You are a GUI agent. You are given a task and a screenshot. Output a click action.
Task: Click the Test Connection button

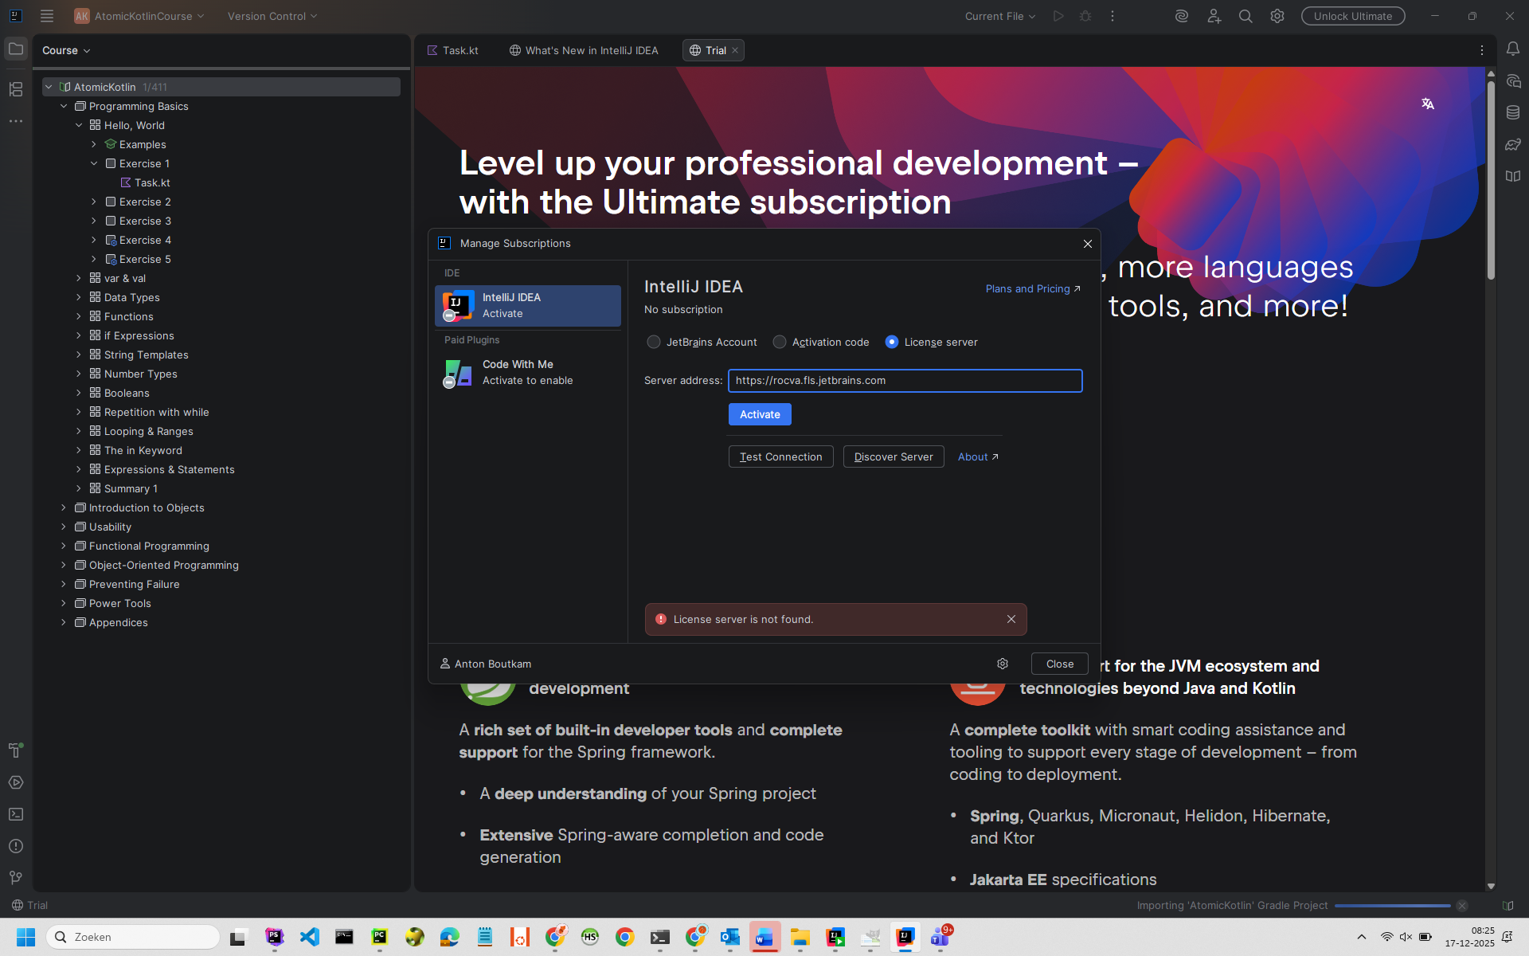780,456
